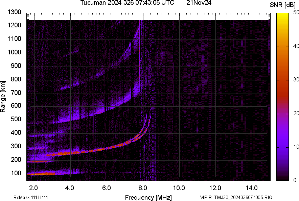
Task: Click the colorbar tick label '0'
Action: (295, 180)
